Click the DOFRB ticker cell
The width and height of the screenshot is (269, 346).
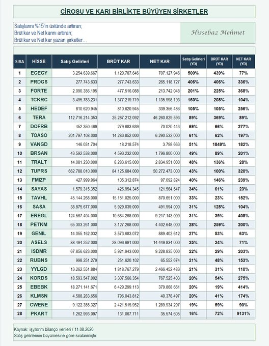coord(39,126)
